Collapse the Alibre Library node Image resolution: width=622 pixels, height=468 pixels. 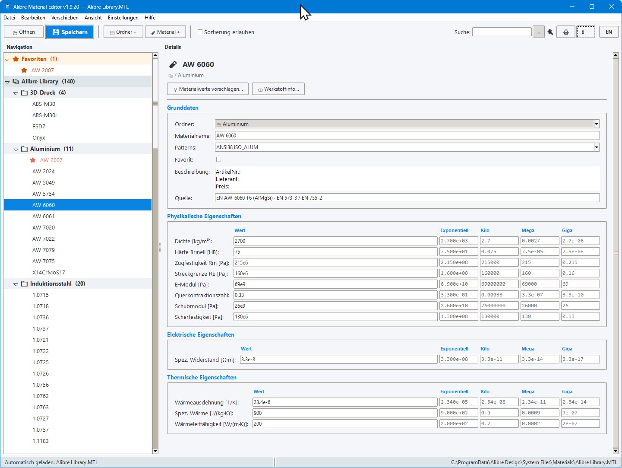coord(7,82)
